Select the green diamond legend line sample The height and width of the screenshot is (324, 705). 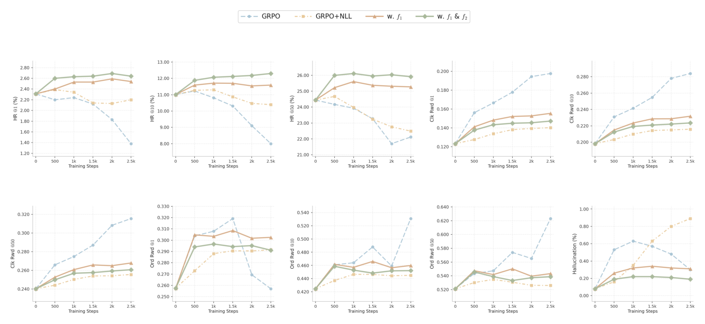(x=424, y=16)
